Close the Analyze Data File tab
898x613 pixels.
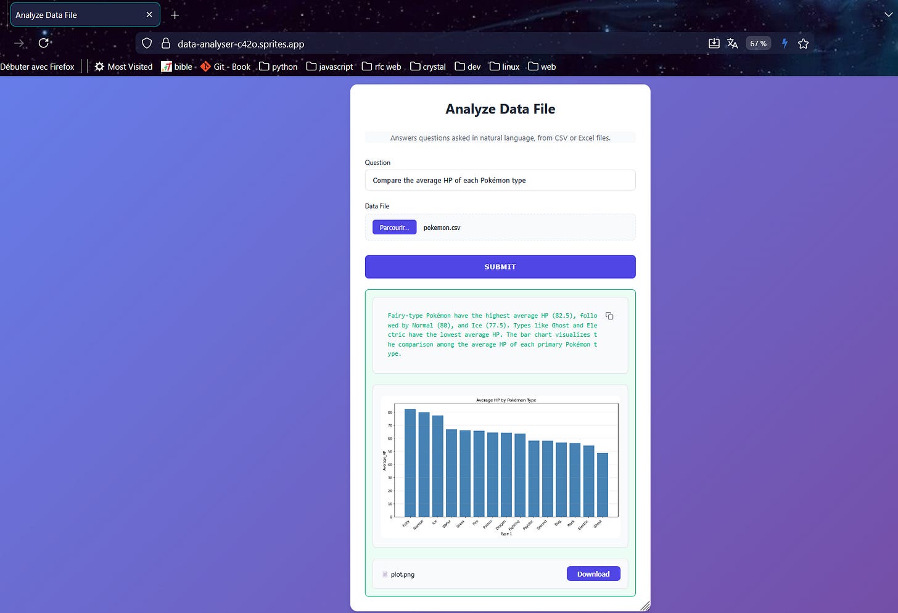click(149, 15)
